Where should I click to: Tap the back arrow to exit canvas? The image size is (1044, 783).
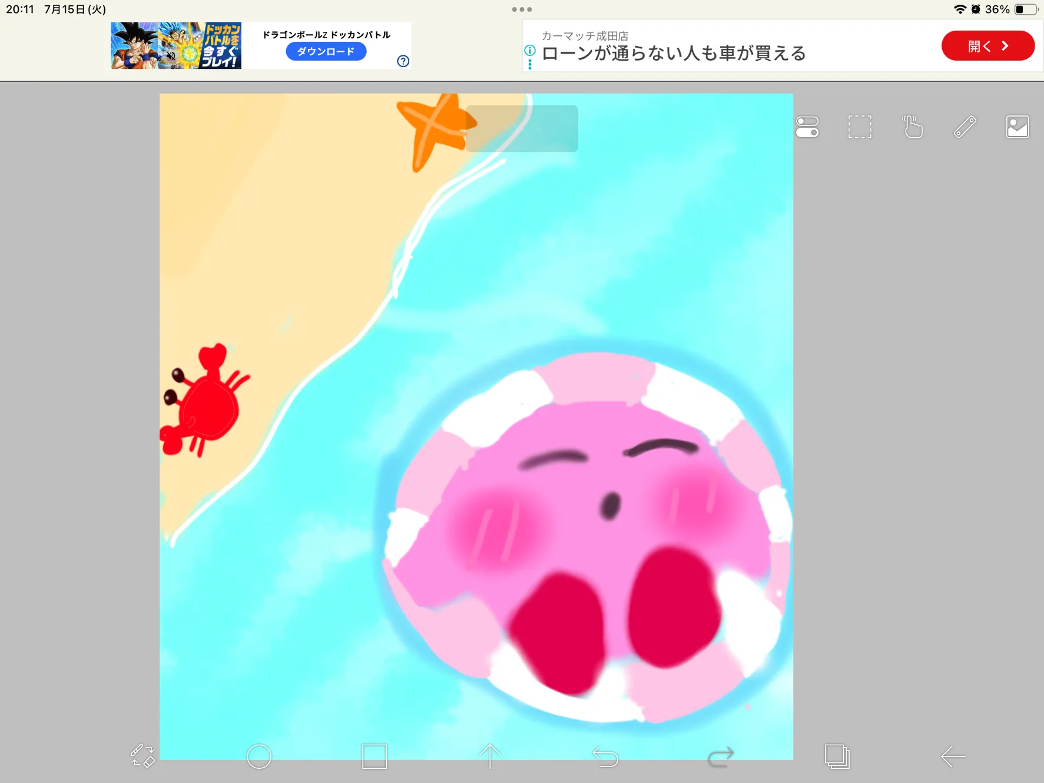click(953, 756)
